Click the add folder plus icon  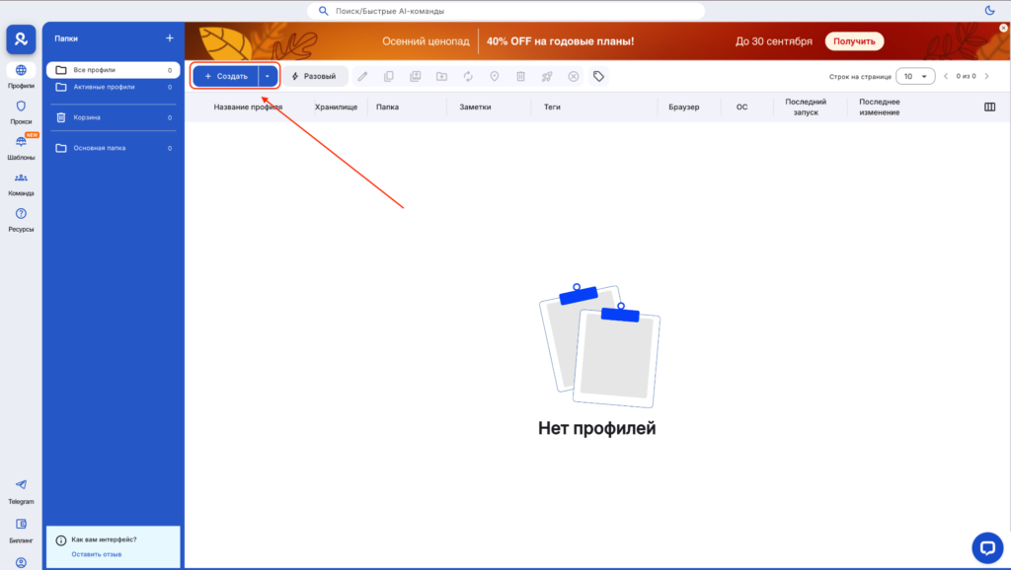[169, 37]
